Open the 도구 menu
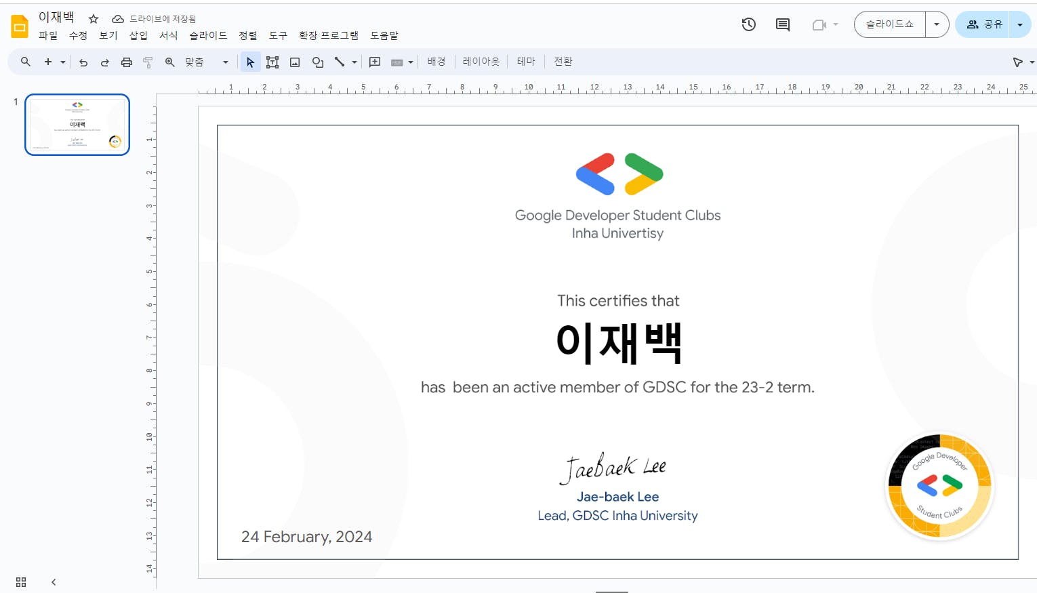 click(x=278, y=35)
